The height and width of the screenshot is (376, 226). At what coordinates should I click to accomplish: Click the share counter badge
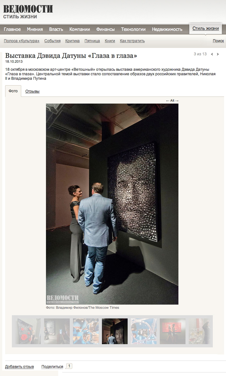69,366
